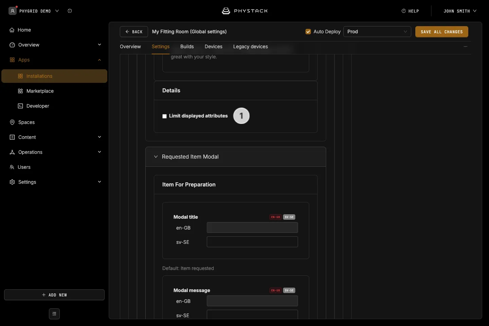This screenshot has height=326, width=489.
Task: Go to Home via its house icon
Action: pos(12,30)
